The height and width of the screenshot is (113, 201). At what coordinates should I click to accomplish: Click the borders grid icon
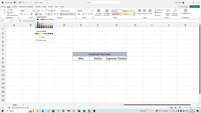coord(31,14)
